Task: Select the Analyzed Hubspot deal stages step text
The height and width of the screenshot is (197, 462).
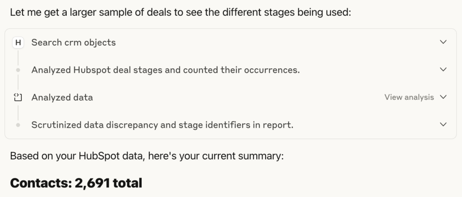Action: click(166, 70)
